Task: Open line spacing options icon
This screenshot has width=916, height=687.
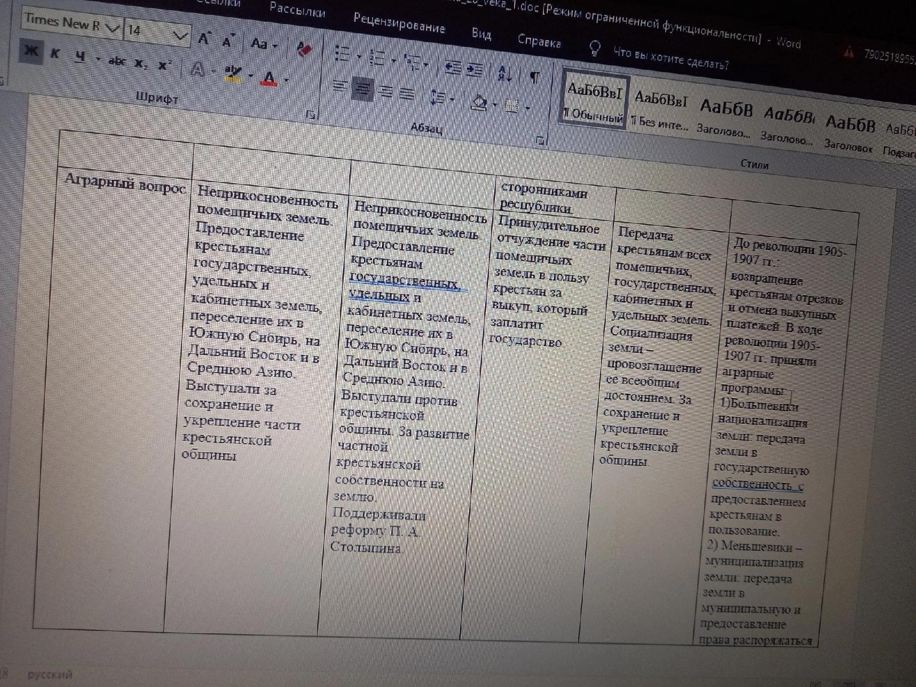Action: coord(437,97)
